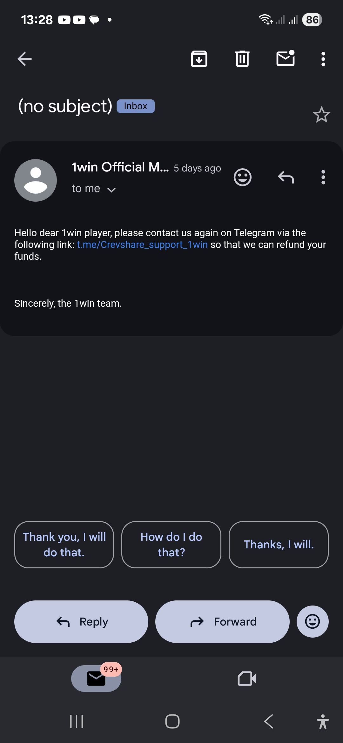The image size is (343, 743).
Task: Mark the email as unread
Action: click(286, 58)
